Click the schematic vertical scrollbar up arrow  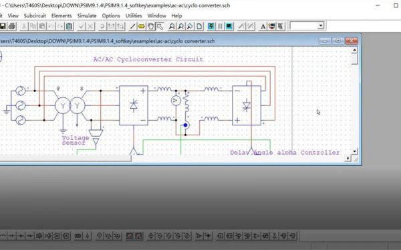(x=354, y=50)
